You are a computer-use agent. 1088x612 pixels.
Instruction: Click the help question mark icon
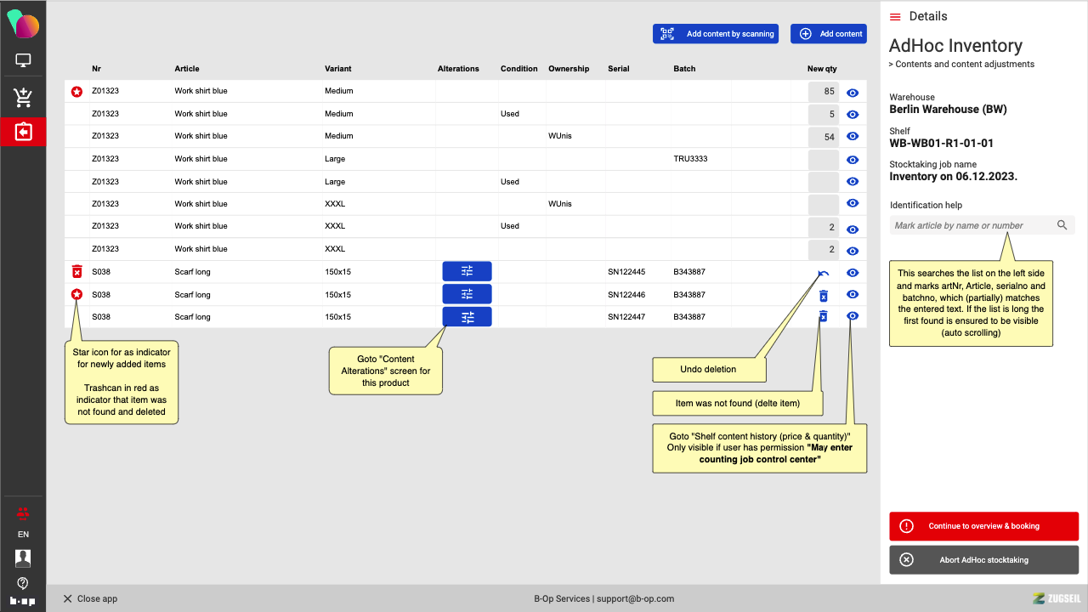coord(23,583)
